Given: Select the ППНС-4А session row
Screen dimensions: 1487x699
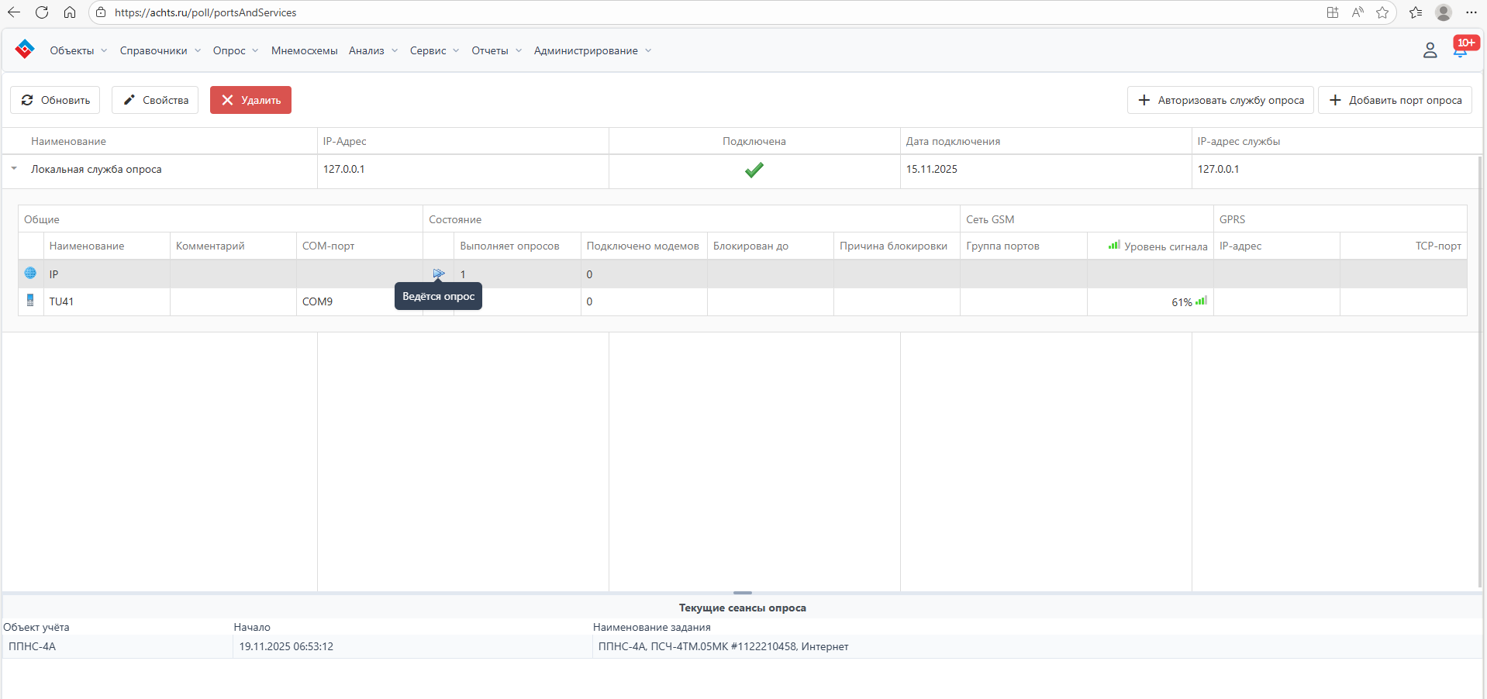Looking at the screenshot, I should click(x=310, y=646).
